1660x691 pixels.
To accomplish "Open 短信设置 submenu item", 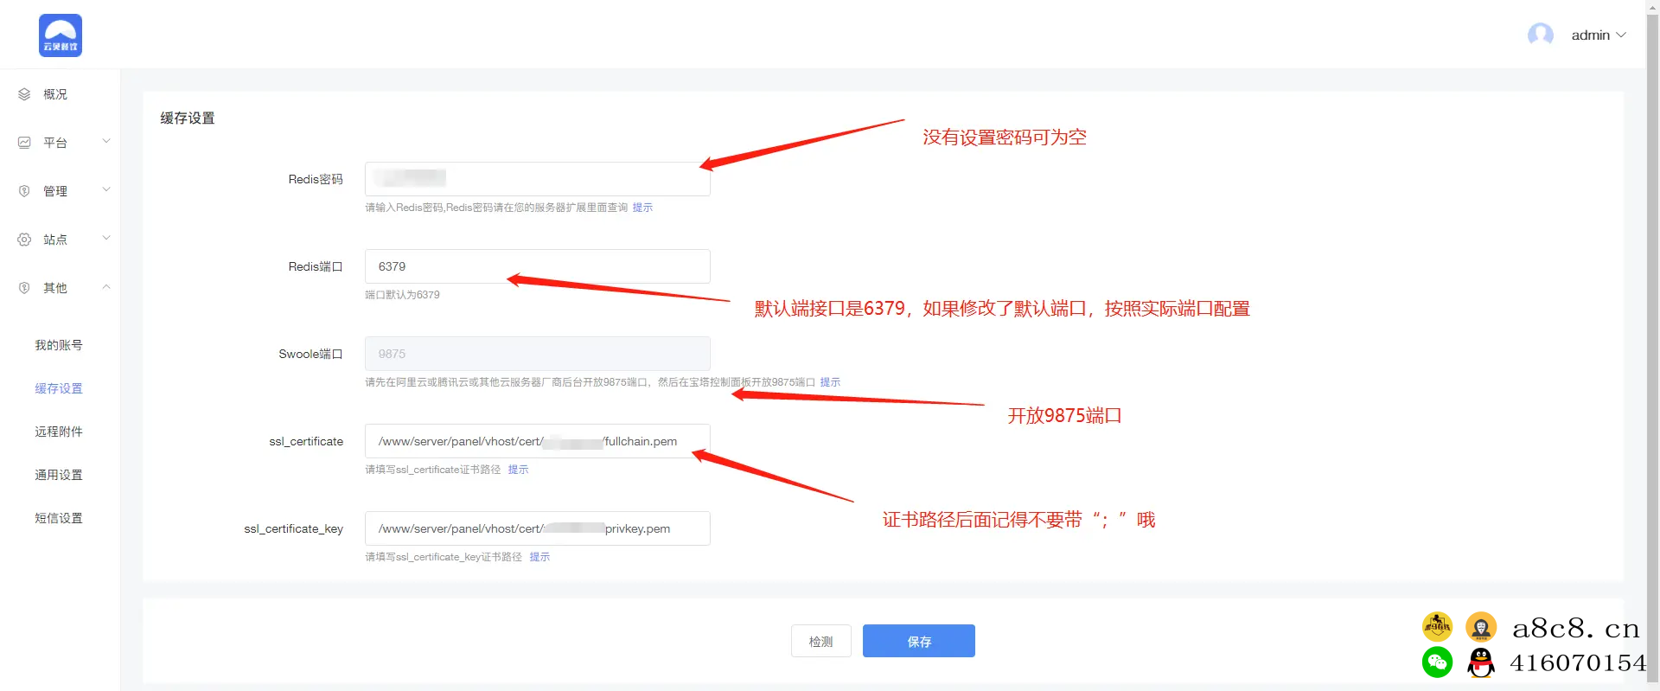I will pos(59,518).
